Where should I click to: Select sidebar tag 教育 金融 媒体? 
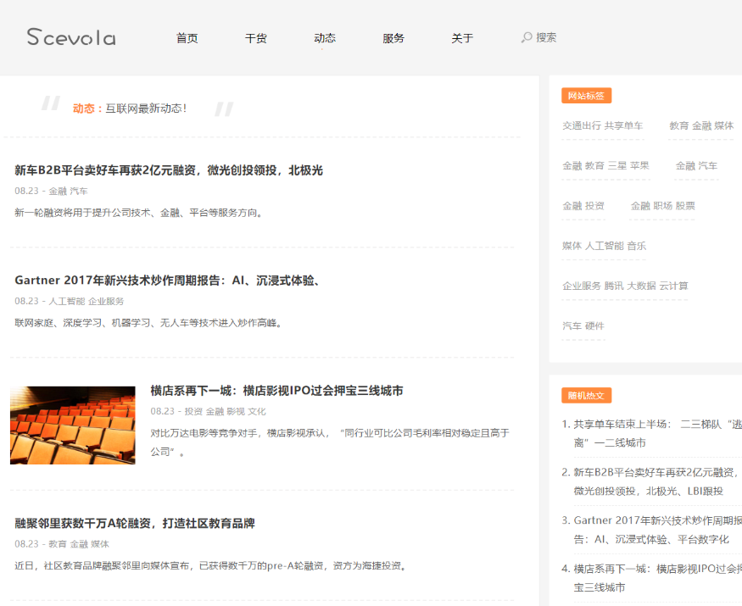pos(701,125)
